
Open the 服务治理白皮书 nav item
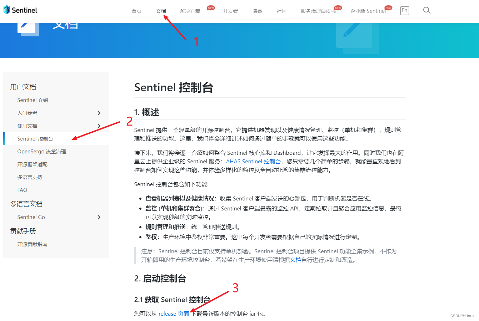tap(318, 11)
